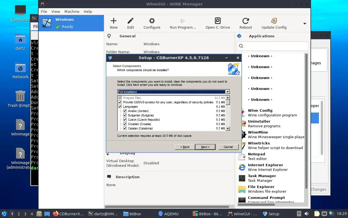Cancel the CDBurnerXP setup
Image resolution: width=348 pixels, height=218 pixels.
point(228,147)
